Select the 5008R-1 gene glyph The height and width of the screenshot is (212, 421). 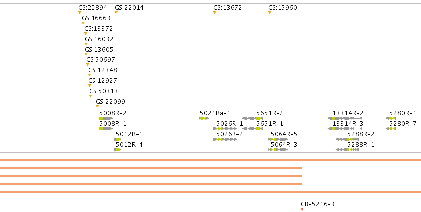coord(106,129)
